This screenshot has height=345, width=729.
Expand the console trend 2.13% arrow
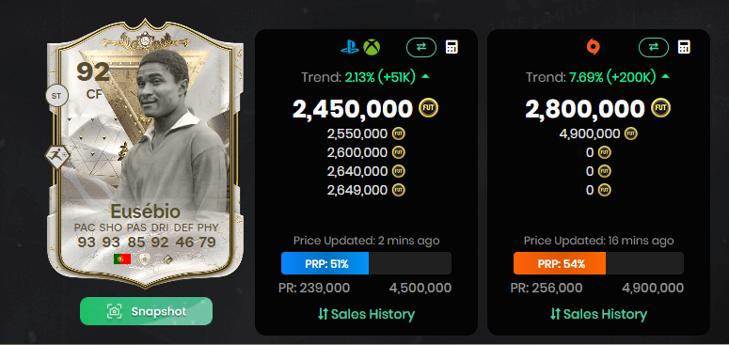click(425, 77)
